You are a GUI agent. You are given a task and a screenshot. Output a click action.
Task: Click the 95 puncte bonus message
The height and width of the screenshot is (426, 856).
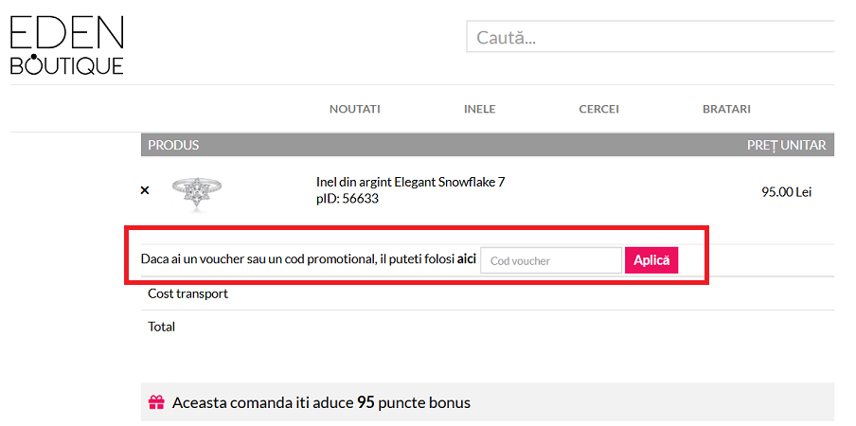pos(321,403)
